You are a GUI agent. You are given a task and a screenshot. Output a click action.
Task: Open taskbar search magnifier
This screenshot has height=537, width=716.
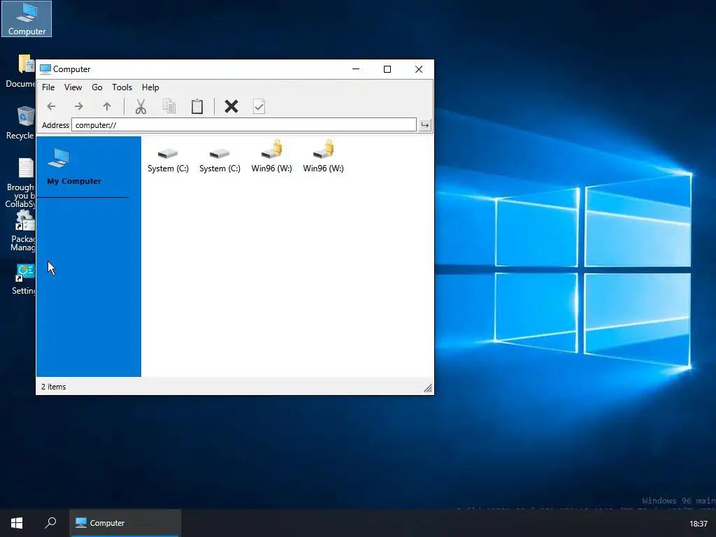point(50,523)
